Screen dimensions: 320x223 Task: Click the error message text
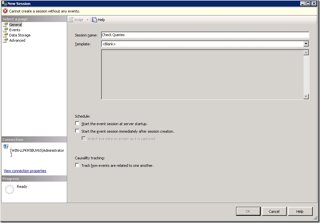click(44, 11)
